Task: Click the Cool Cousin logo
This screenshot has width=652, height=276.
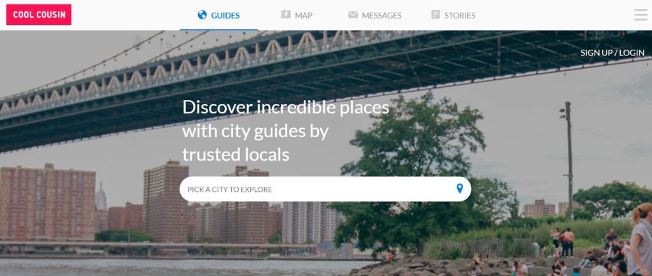Action: click(x=39, y=15)
